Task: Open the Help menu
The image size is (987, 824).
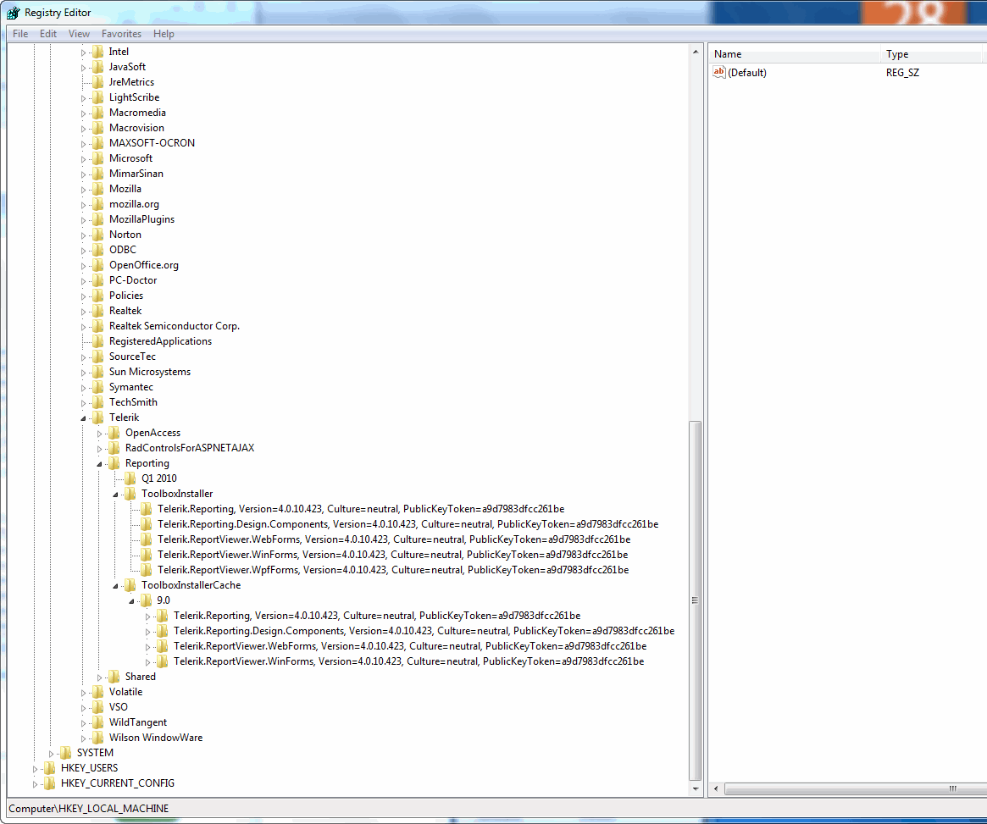Action: tap(164, 34)
